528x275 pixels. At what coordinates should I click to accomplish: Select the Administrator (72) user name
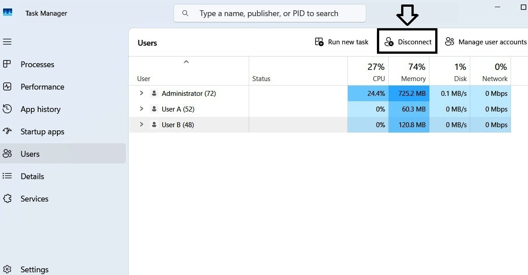click(189, 93)
